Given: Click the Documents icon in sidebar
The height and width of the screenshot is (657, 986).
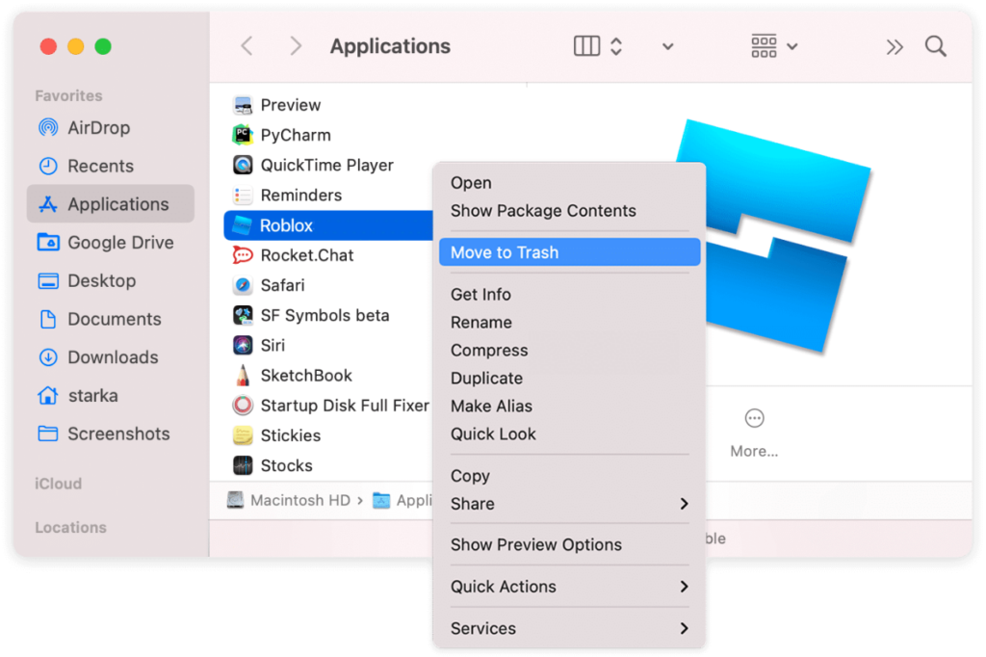Looking at the screenshot, I should [x=48, y=319].
